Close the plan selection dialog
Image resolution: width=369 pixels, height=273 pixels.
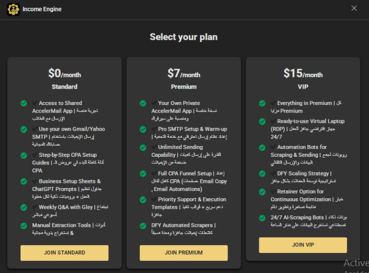tap(354, 8)
